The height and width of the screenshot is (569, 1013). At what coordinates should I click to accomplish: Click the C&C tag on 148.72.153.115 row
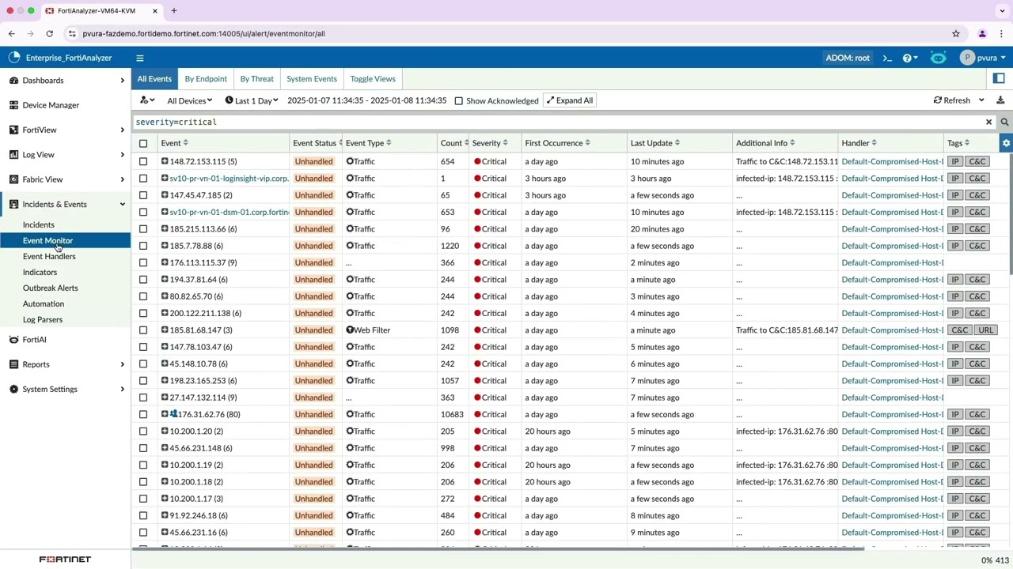(977, 161)
